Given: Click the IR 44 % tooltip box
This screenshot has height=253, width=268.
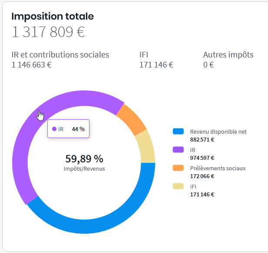Looking at the screenshot, I should point(69,129).
